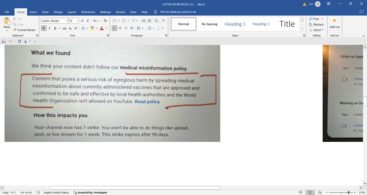Apply the No Spacing style
This screenshot has width=367, height=195.
click(209, 24)
